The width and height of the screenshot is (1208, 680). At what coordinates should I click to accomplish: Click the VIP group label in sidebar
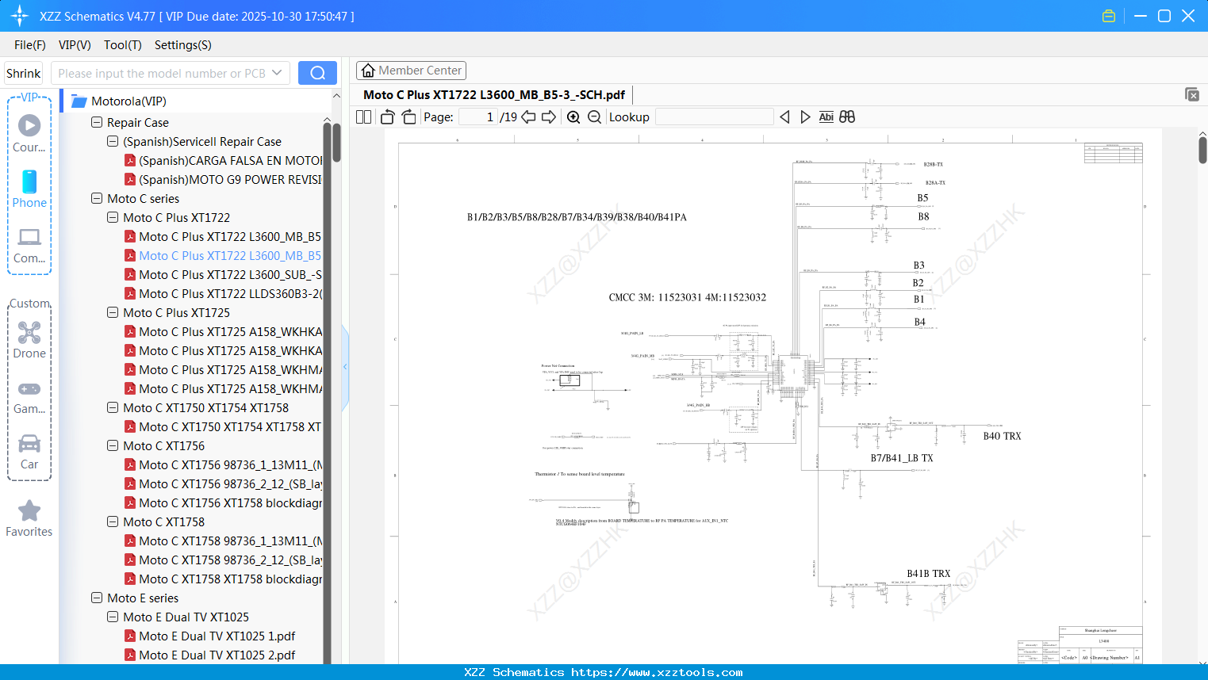[x=29, y=97]
